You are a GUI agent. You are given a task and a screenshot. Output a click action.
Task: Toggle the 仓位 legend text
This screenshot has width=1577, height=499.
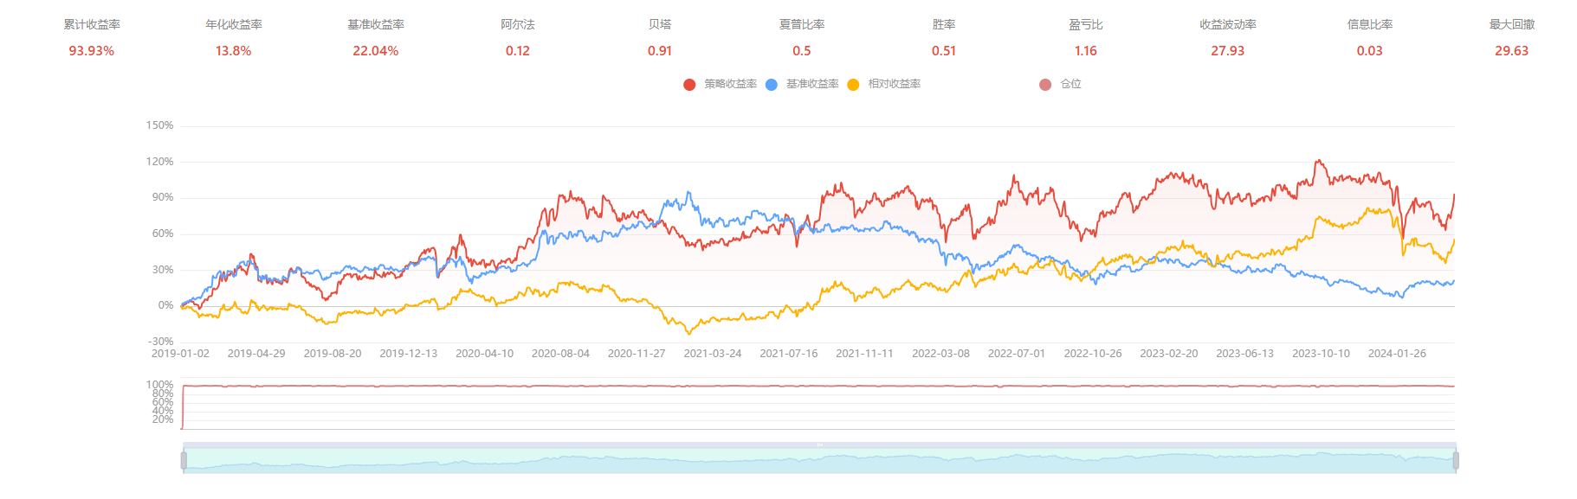click(1071, 84)
